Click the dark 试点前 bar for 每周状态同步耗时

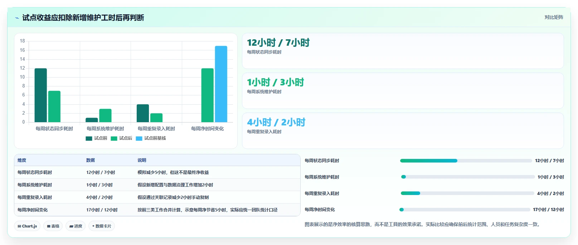coord(41,95)
